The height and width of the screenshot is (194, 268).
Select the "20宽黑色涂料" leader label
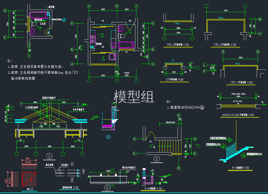[x=32, y=107]
